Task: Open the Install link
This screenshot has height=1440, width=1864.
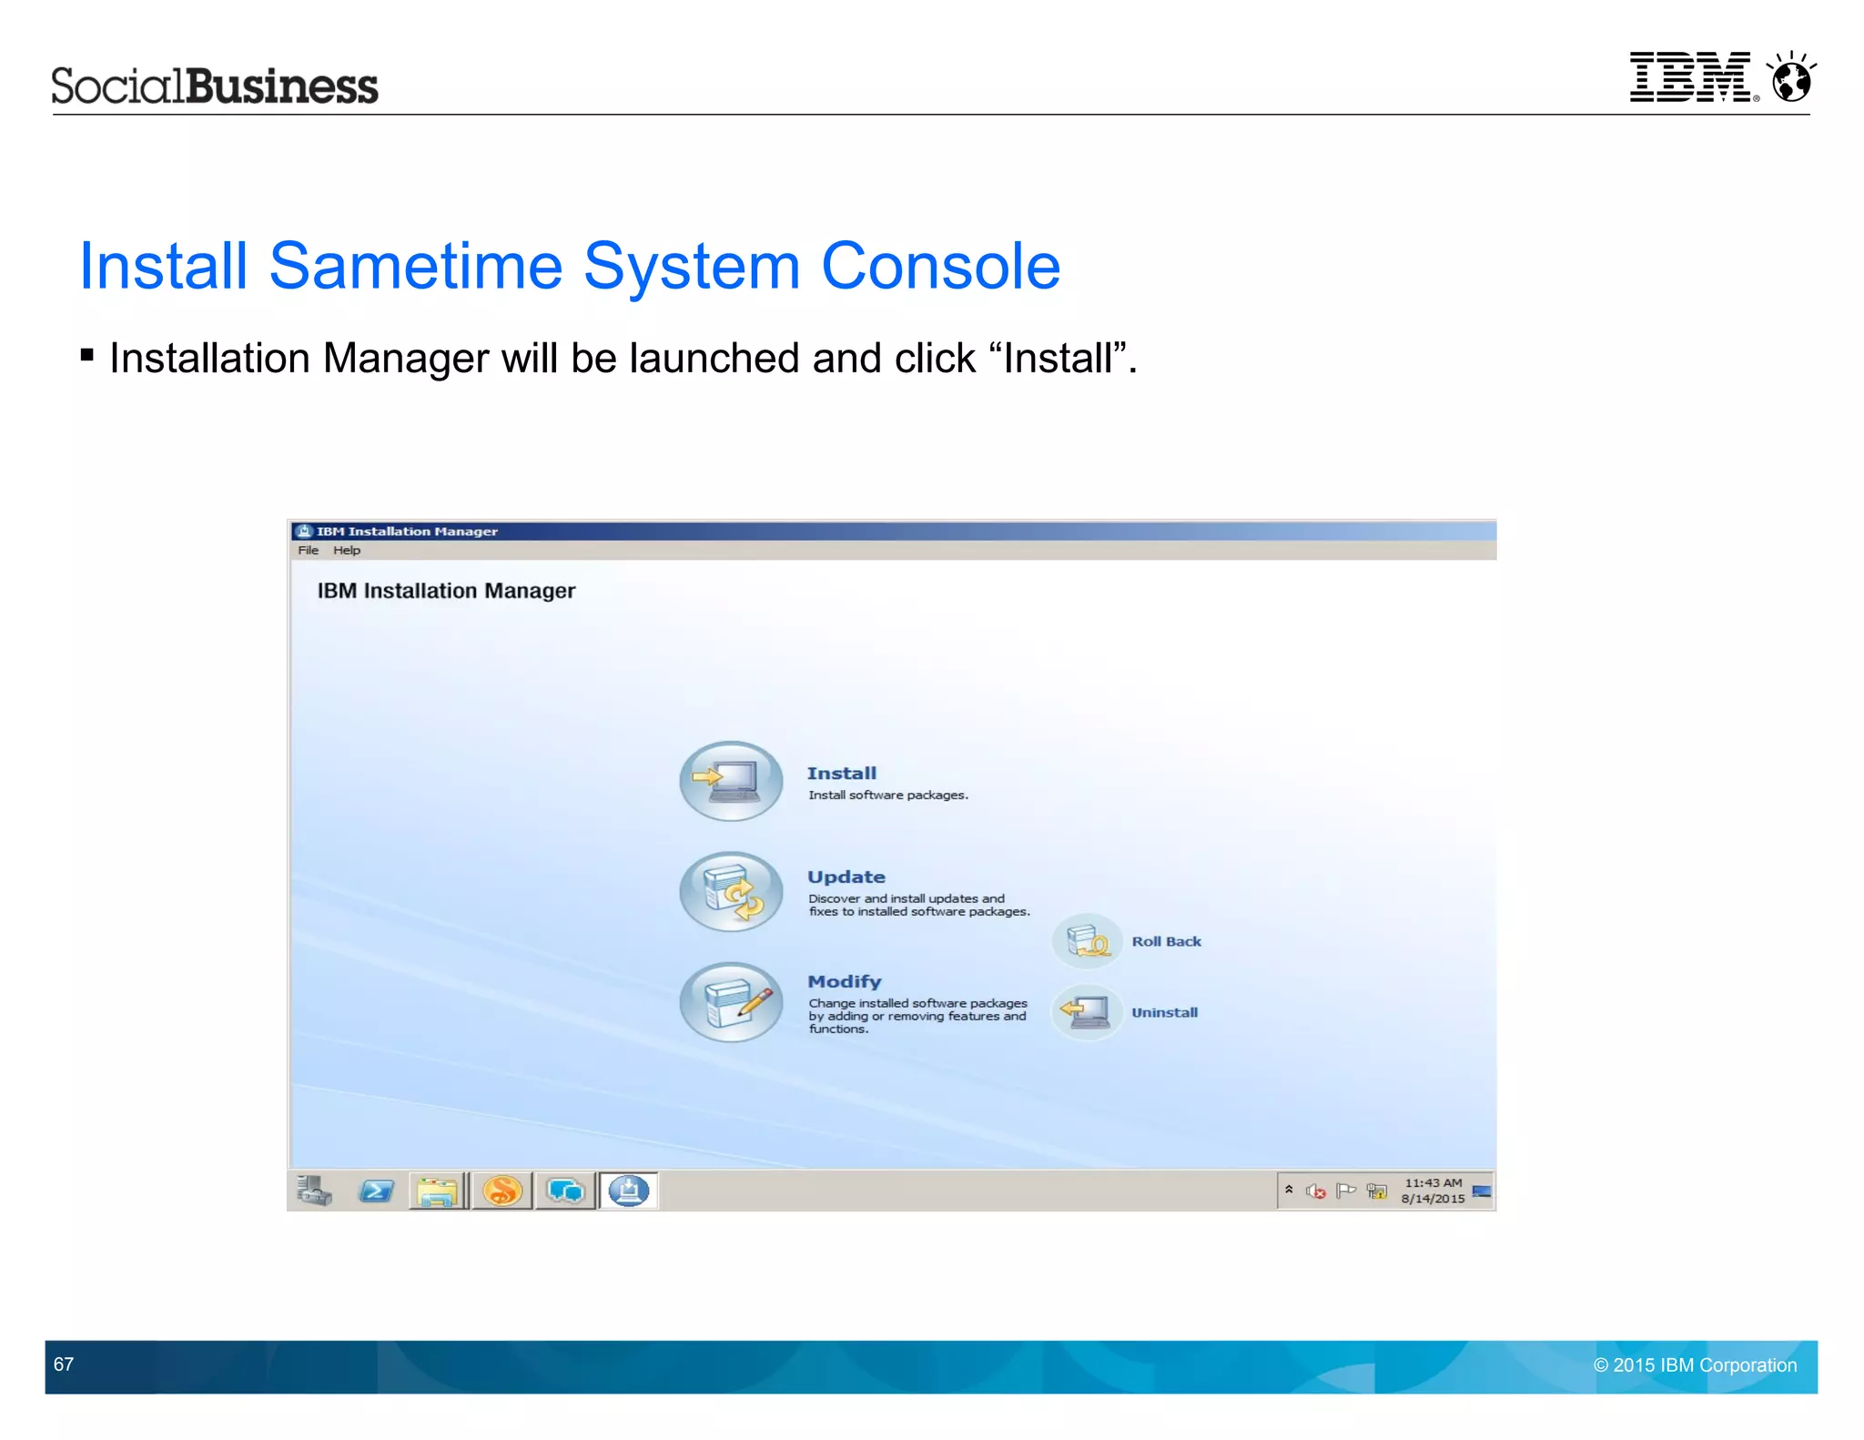Action: (x=842, y=773)
